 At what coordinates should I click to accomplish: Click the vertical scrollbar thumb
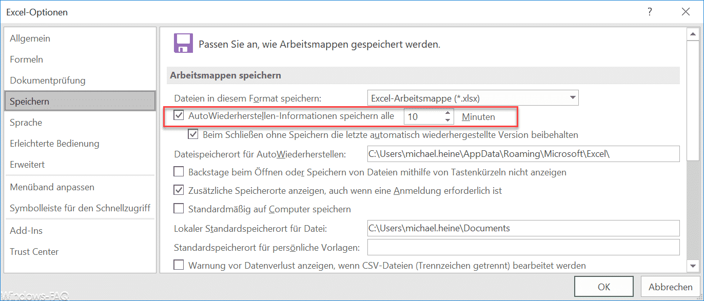[693, 100]
